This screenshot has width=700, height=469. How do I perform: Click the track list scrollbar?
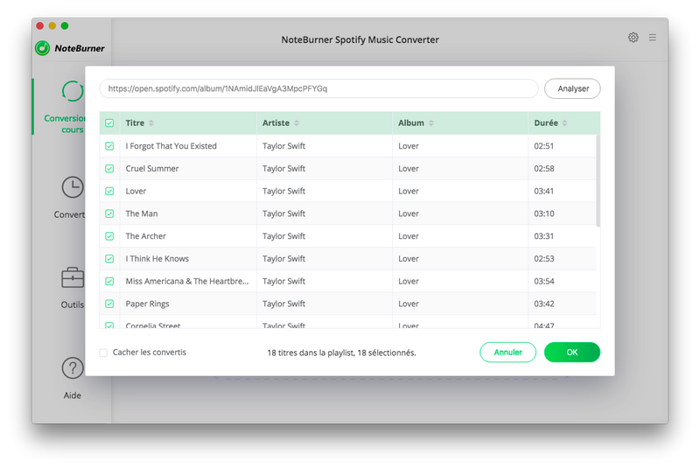click(x=598, y=181)
